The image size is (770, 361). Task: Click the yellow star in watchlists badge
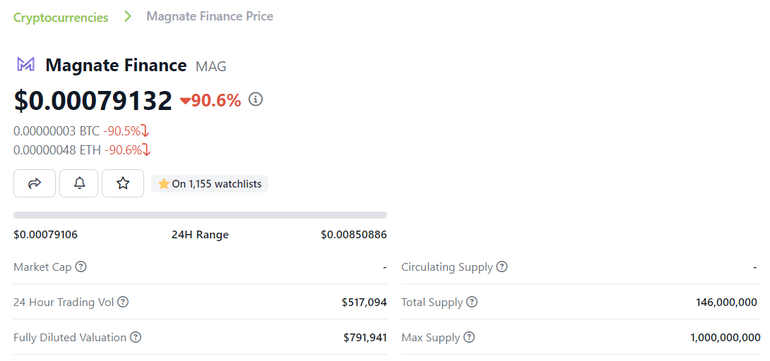tap(163, 184)
